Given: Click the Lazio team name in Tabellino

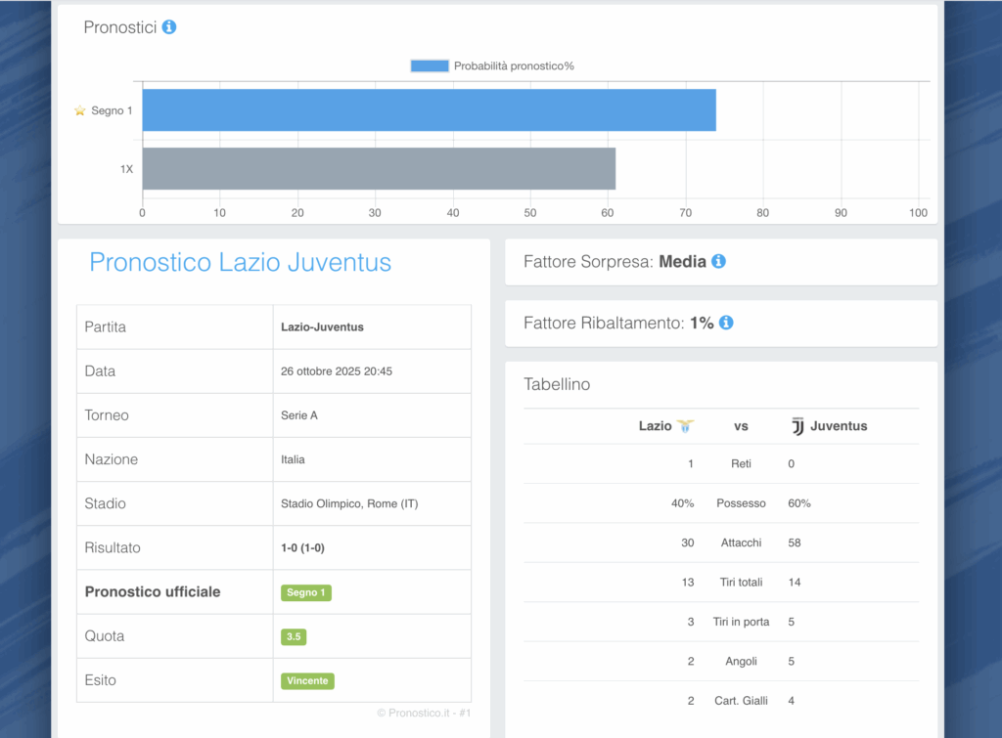Looking at the screenshot, I should (655, 426).
